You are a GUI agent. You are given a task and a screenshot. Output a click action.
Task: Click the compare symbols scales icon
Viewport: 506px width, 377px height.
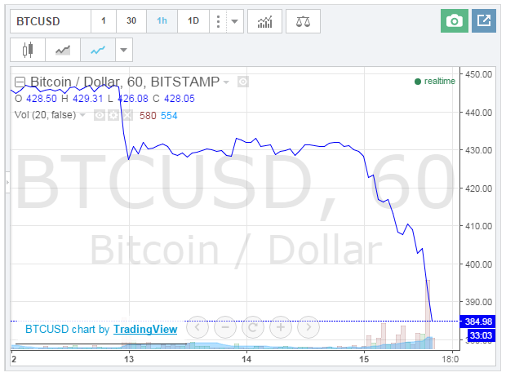click(303, 21)
